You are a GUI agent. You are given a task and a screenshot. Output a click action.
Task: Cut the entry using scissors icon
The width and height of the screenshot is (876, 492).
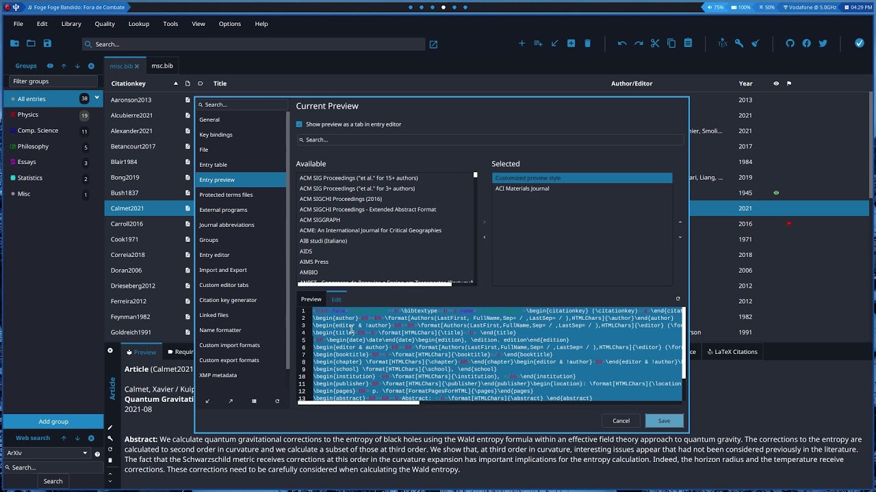click(x=655, y=44)
